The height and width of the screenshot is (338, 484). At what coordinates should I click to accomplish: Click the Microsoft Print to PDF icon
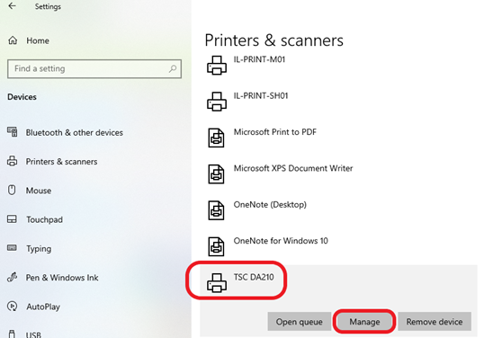[x=216, y=138]
